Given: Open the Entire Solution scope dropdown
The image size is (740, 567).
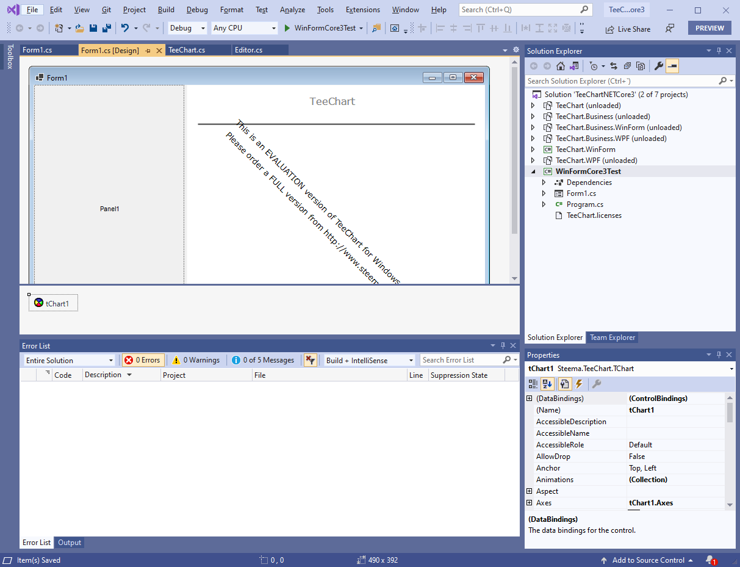Looking at the screenshot, I should click(69, 360).
